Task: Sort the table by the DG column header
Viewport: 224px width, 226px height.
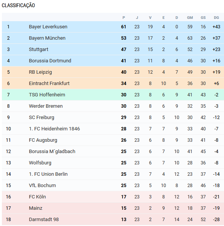Action: tap(216, 18)
